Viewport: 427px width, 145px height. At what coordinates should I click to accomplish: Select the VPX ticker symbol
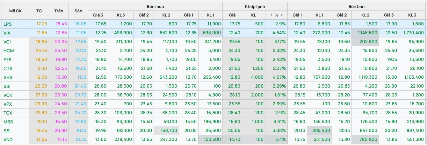pyautogui.click(x=8, y=104)
